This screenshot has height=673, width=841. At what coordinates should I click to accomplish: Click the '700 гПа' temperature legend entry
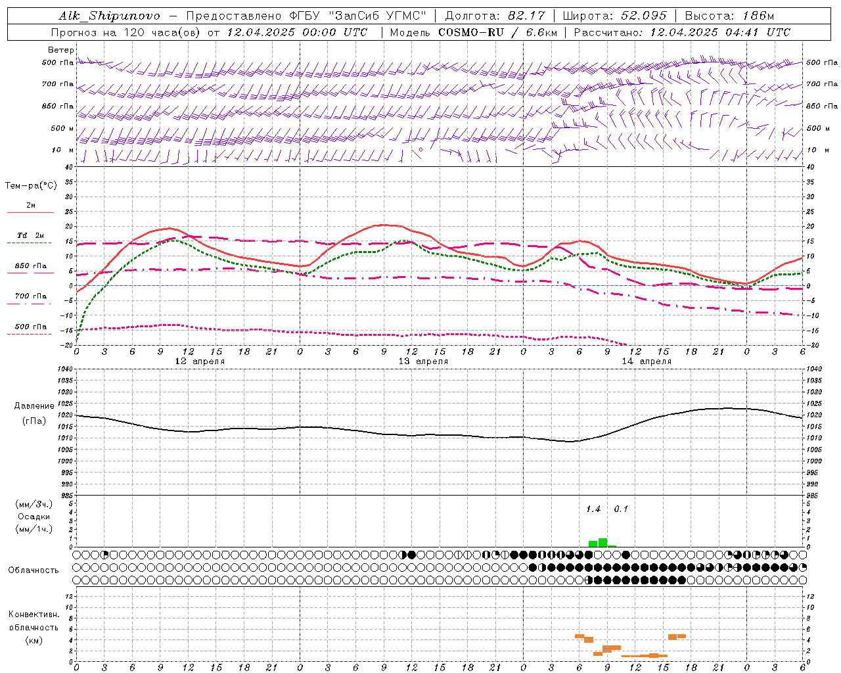coord(31,296)
